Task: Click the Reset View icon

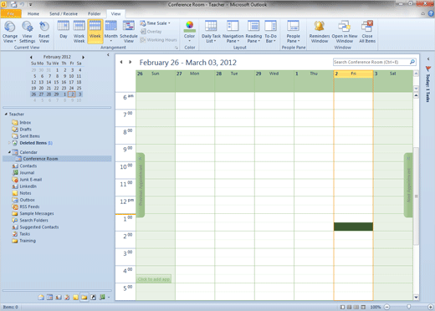Action: click(x=43, y=27)
